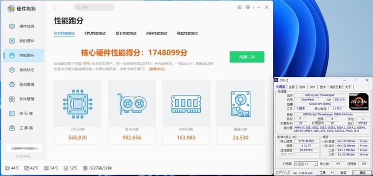Click the Ryzen Threadripper logo in CPU-Z

358,102
